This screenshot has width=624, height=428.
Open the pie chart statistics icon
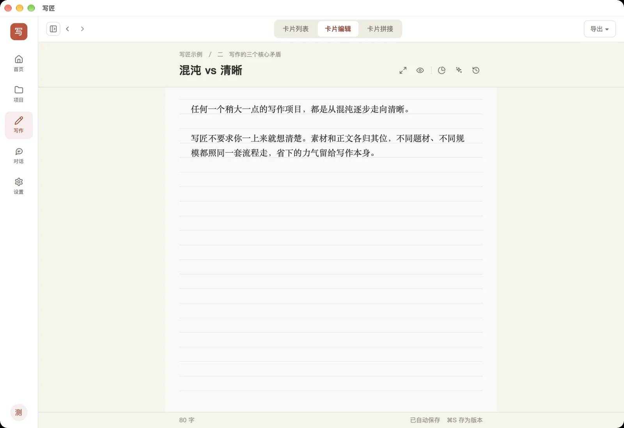coord(441,70)
